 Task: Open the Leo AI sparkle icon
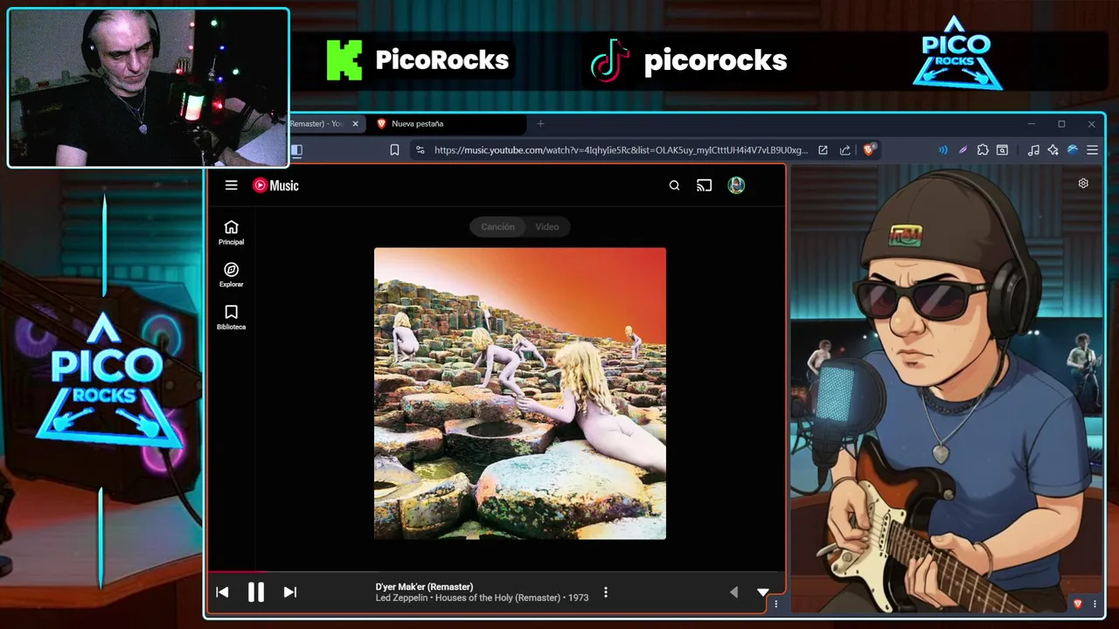coord(1053,150)
